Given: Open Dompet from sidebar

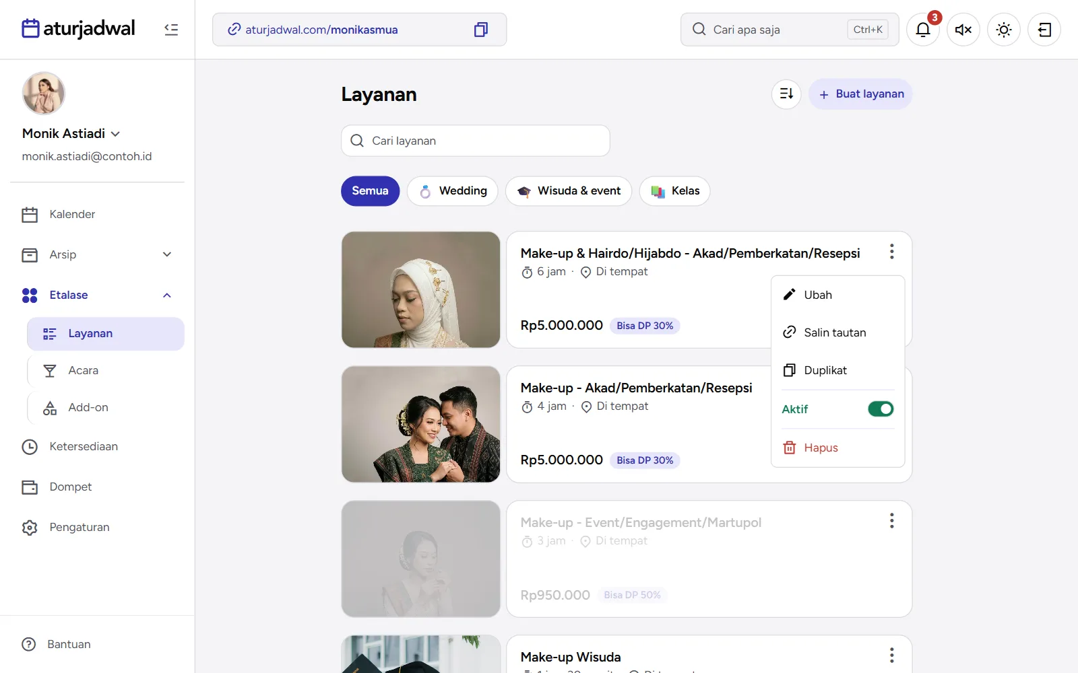Looking at the screenshot, I should click(x=98, y=487).
